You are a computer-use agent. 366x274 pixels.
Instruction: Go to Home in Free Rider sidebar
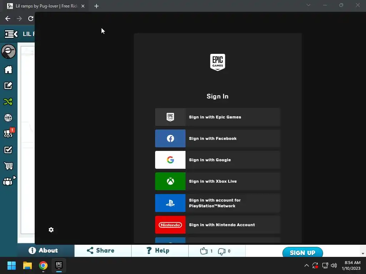tap(9, 70)
